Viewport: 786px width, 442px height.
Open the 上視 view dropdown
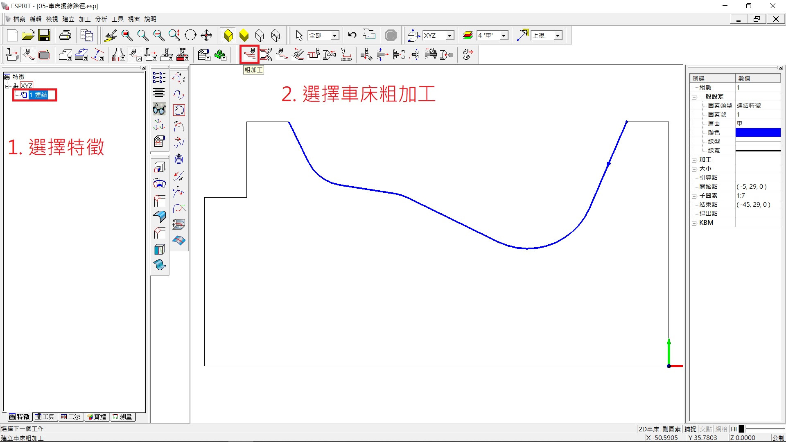(558, 36)
